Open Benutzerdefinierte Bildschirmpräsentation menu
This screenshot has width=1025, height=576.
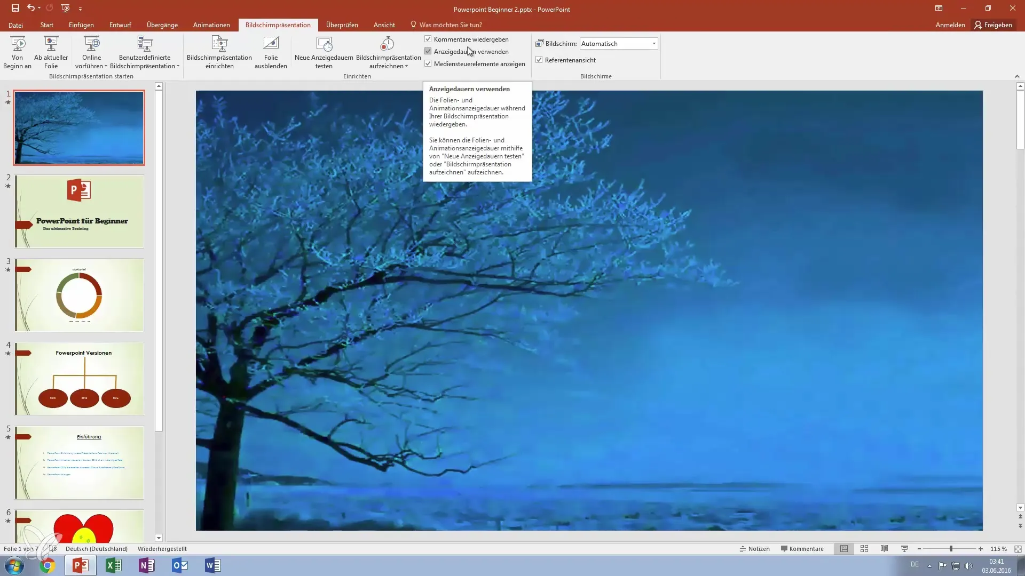coord(145,52)
